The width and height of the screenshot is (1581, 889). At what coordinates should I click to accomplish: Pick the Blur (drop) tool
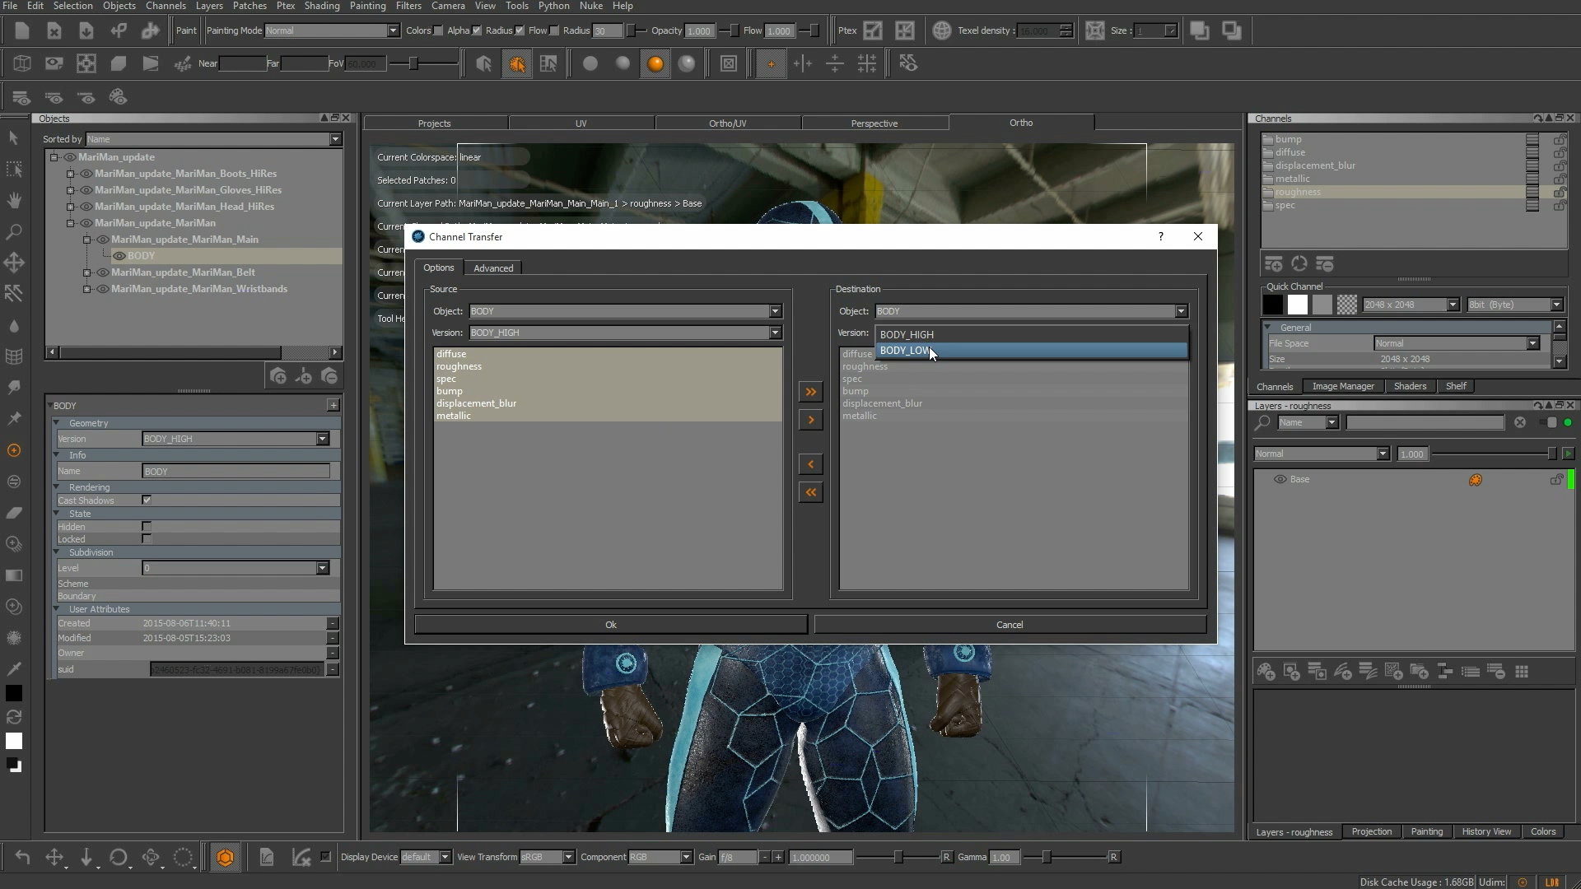[13, 326]
